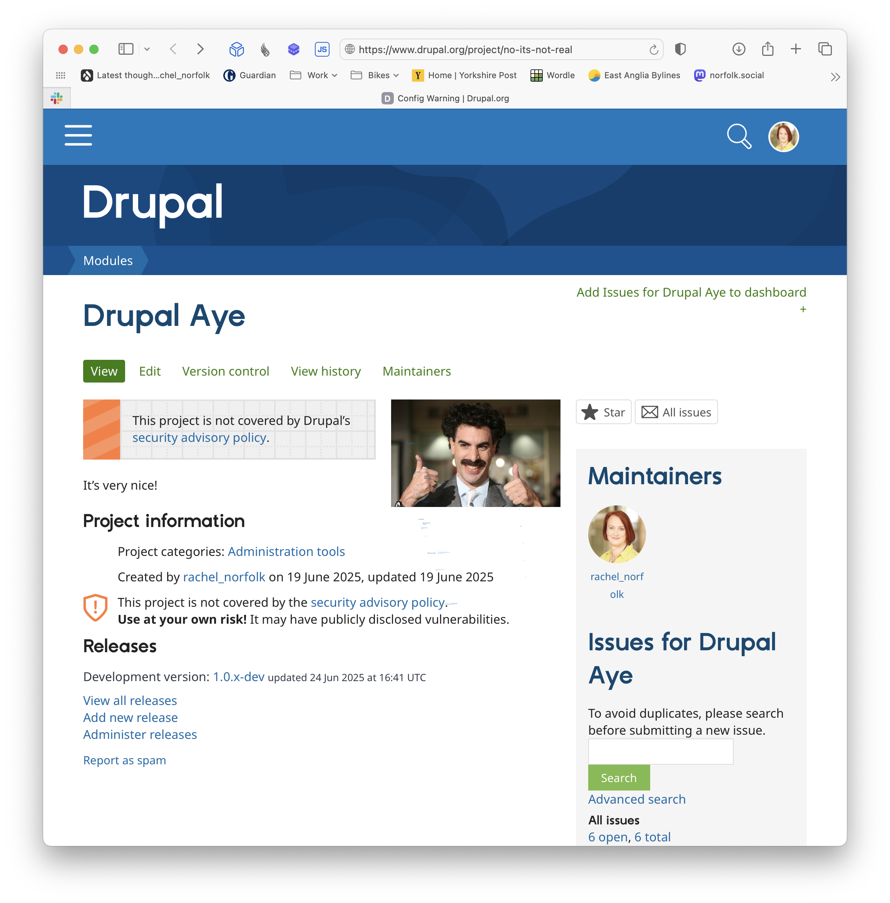The width and height of the screenshot is (890, 903).
Task: Open Advanced search link
Action: pos(636,799)
